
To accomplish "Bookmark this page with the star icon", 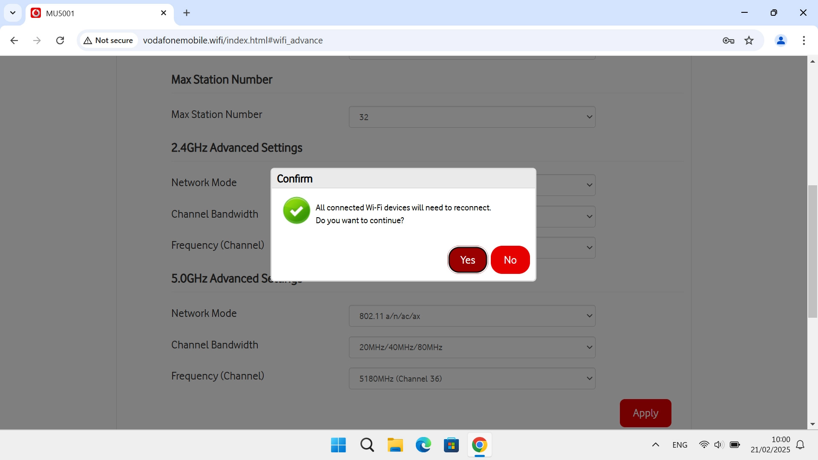I will click(749, 40).
